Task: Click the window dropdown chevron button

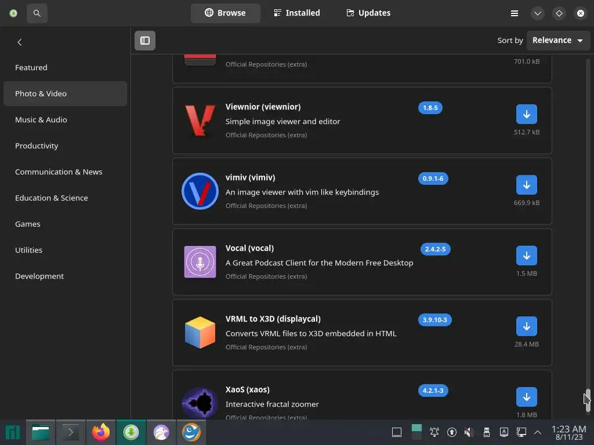Action: 537,13
